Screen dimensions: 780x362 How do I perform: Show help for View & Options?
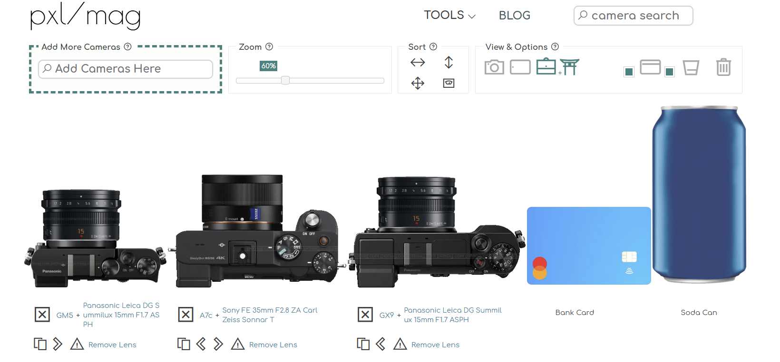555,46
